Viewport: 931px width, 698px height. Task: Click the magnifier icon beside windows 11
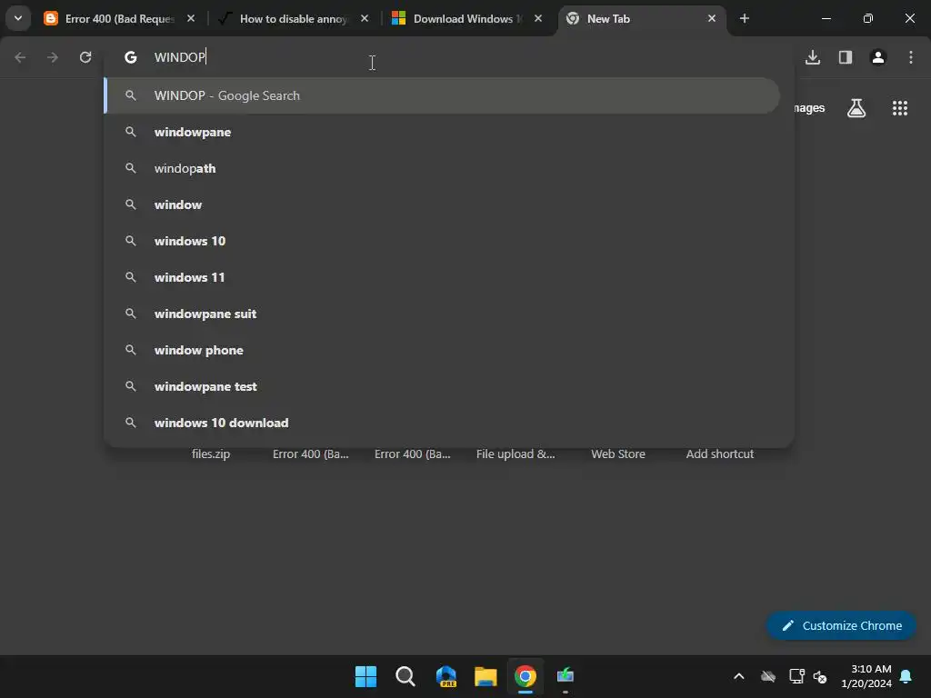(x=131, y=277)
